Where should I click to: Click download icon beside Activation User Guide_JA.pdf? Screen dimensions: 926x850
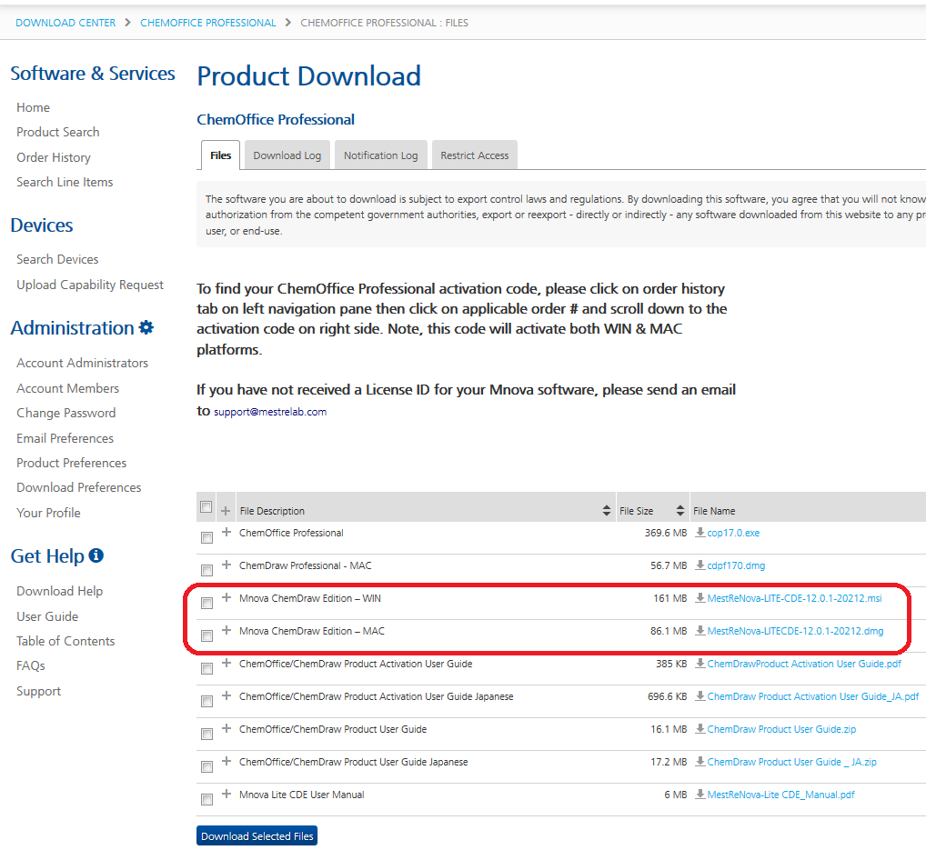700,696
